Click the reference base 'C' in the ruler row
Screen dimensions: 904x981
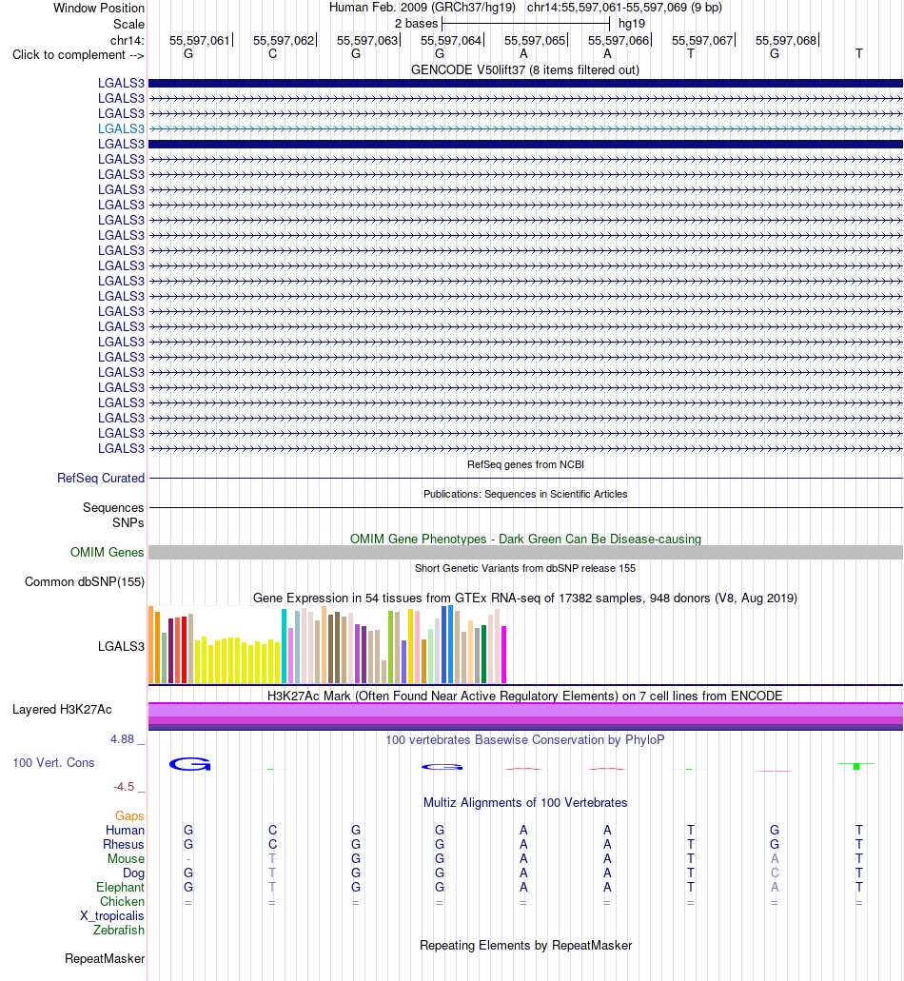pyautogui.click(x=272, y=54)
